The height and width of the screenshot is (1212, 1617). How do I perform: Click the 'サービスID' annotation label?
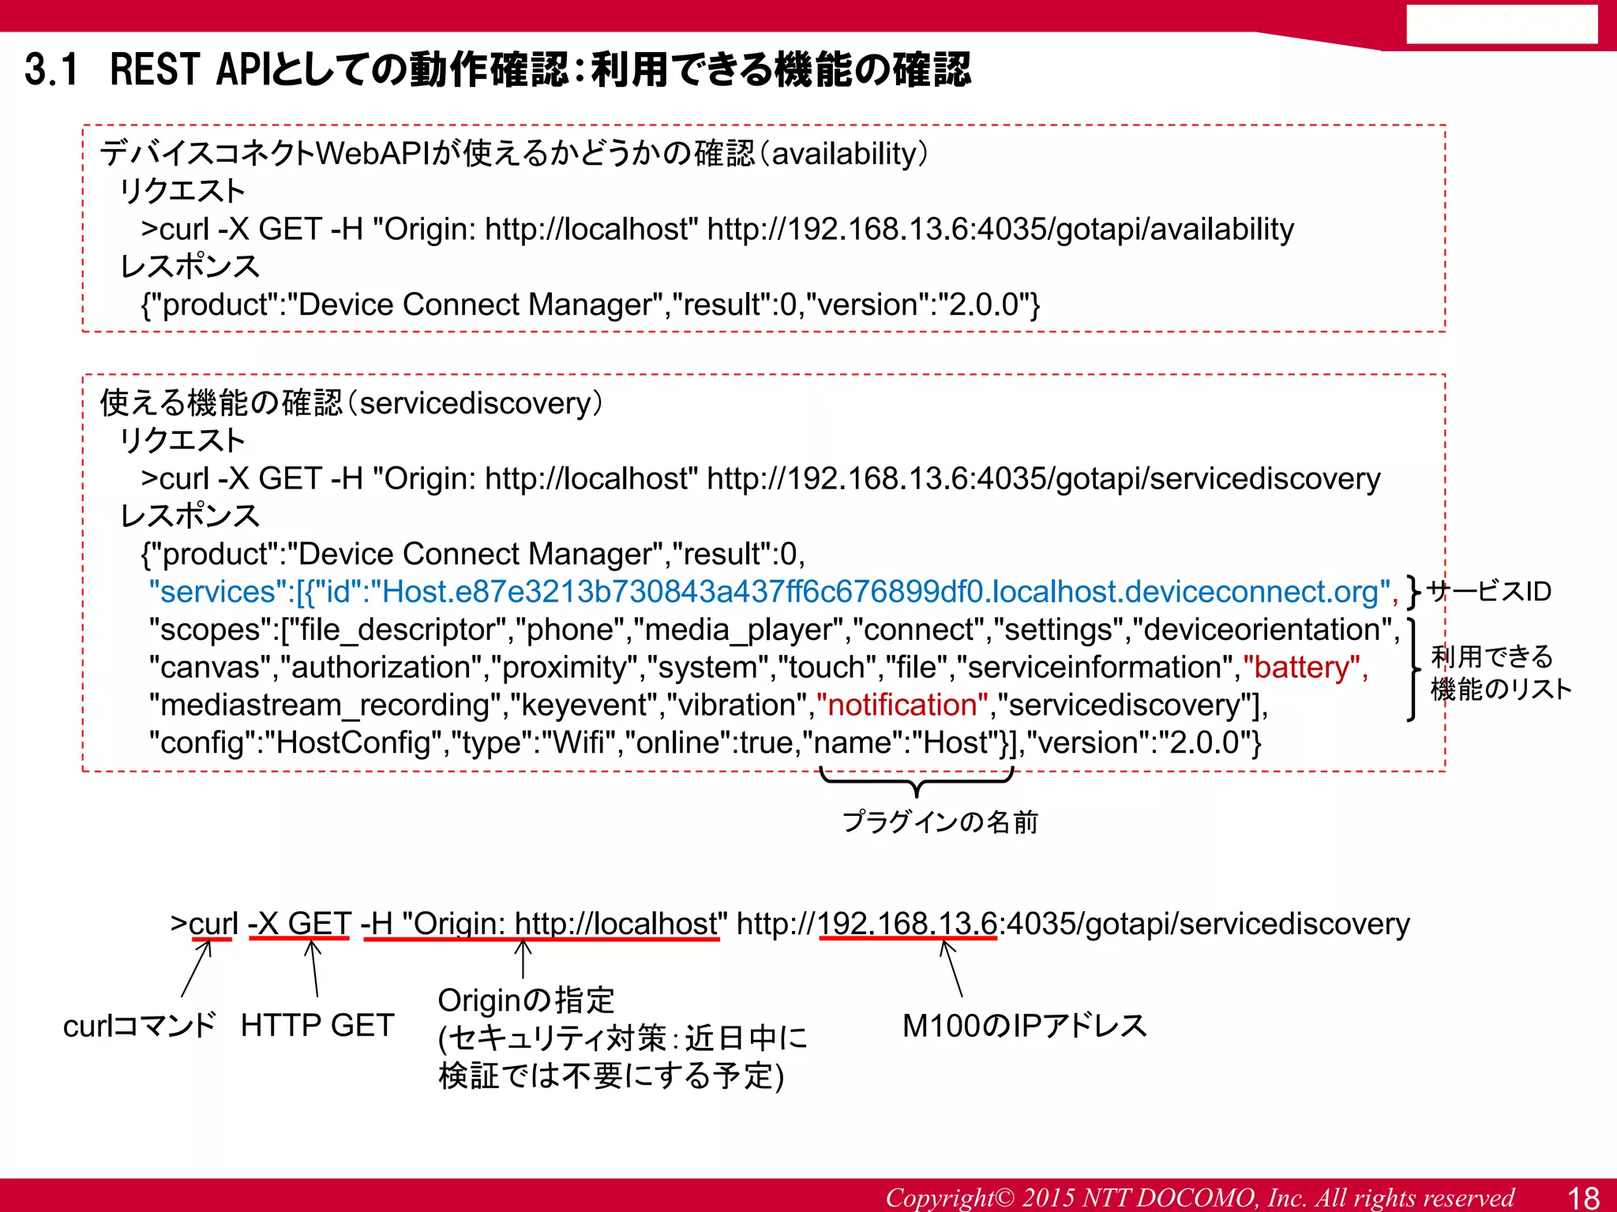pyautogui.click(x=1490, y=591)
